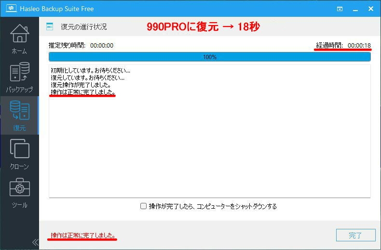Click log line 復元しています。お待ちください...
The image size is (381, 250).
click(x=87, y=78)
